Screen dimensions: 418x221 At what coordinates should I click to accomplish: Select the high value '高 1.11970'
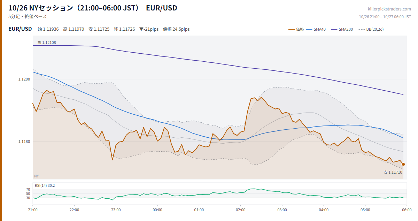(x=73, y=29)
